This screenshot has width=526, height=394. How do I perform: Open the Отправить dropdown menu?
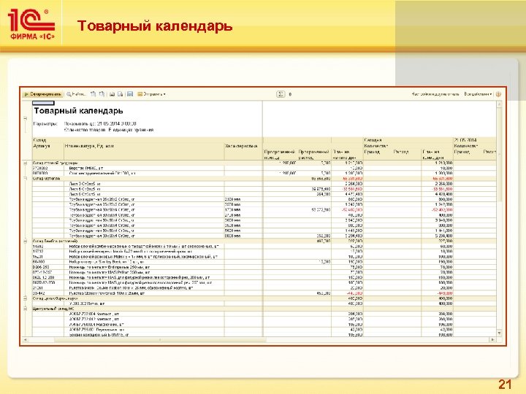point(152,94)
